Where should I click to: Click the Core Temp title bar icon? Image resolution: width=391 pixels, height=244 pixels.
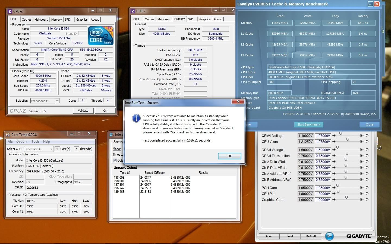(x=8, y=134)
